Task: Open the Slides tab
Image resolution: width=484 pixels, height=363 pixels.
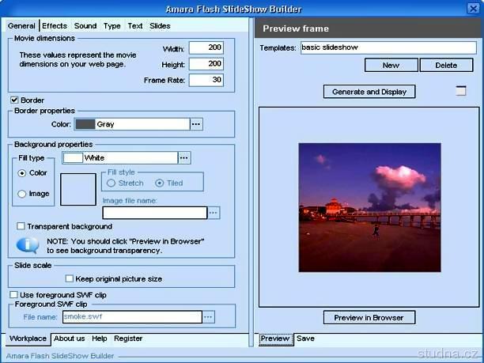Action: coord(160,26)
